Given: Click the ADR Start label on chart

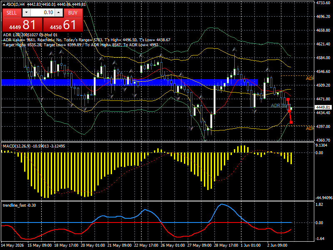Looking at the screenshot, I should click(x=281, y=106).
